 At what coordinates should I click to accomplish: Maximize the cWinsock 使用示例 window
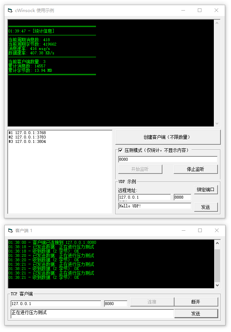[x=200, y=11]
